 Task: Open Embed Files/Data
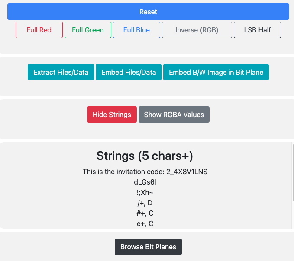129,72
